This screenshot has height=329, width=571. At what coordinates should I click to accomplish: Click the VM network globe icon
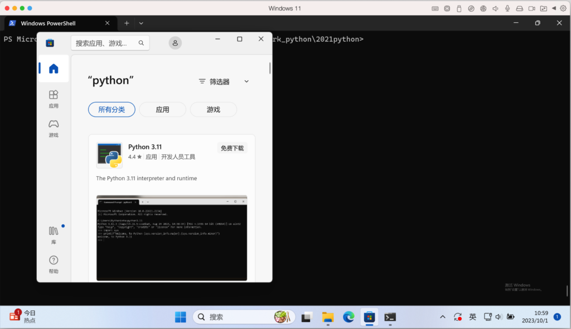(483, 8)
